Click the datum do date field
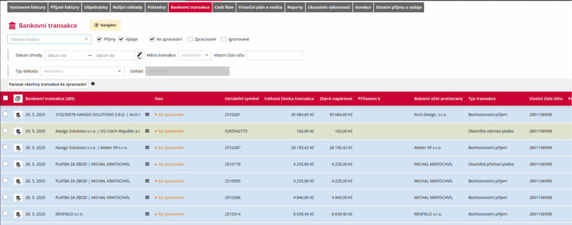Screen dimensions: 572x225 114,55
